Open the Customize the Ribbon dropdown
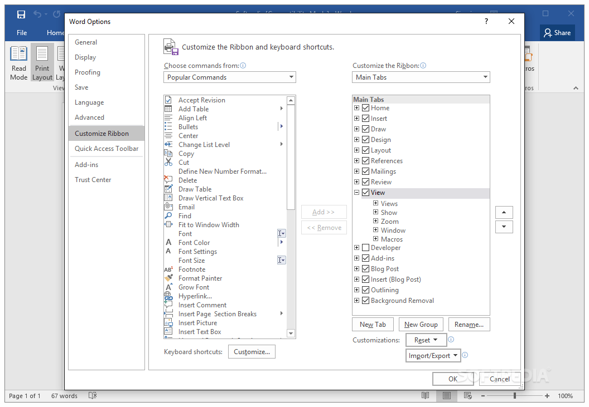The image size is (589, 407). coord(484,77)
